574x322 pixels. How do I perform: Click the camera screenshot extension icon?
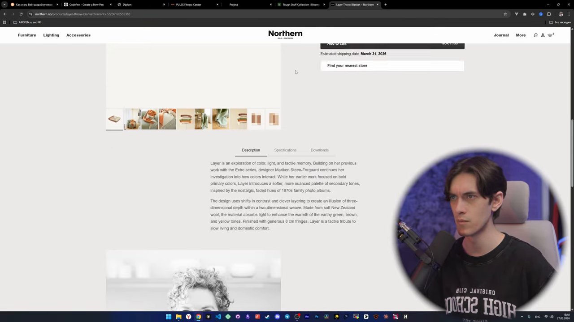[x=525, y=14]
